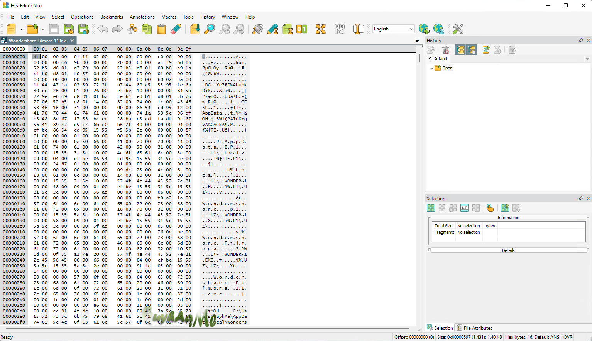Toggle History branch with plus button
Screen dimensions: 592x341
click(471, 50)
